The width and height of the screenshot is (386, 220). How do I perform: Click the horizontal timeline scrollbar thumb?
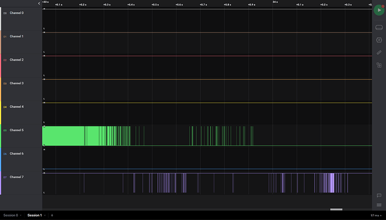[336, 209]
